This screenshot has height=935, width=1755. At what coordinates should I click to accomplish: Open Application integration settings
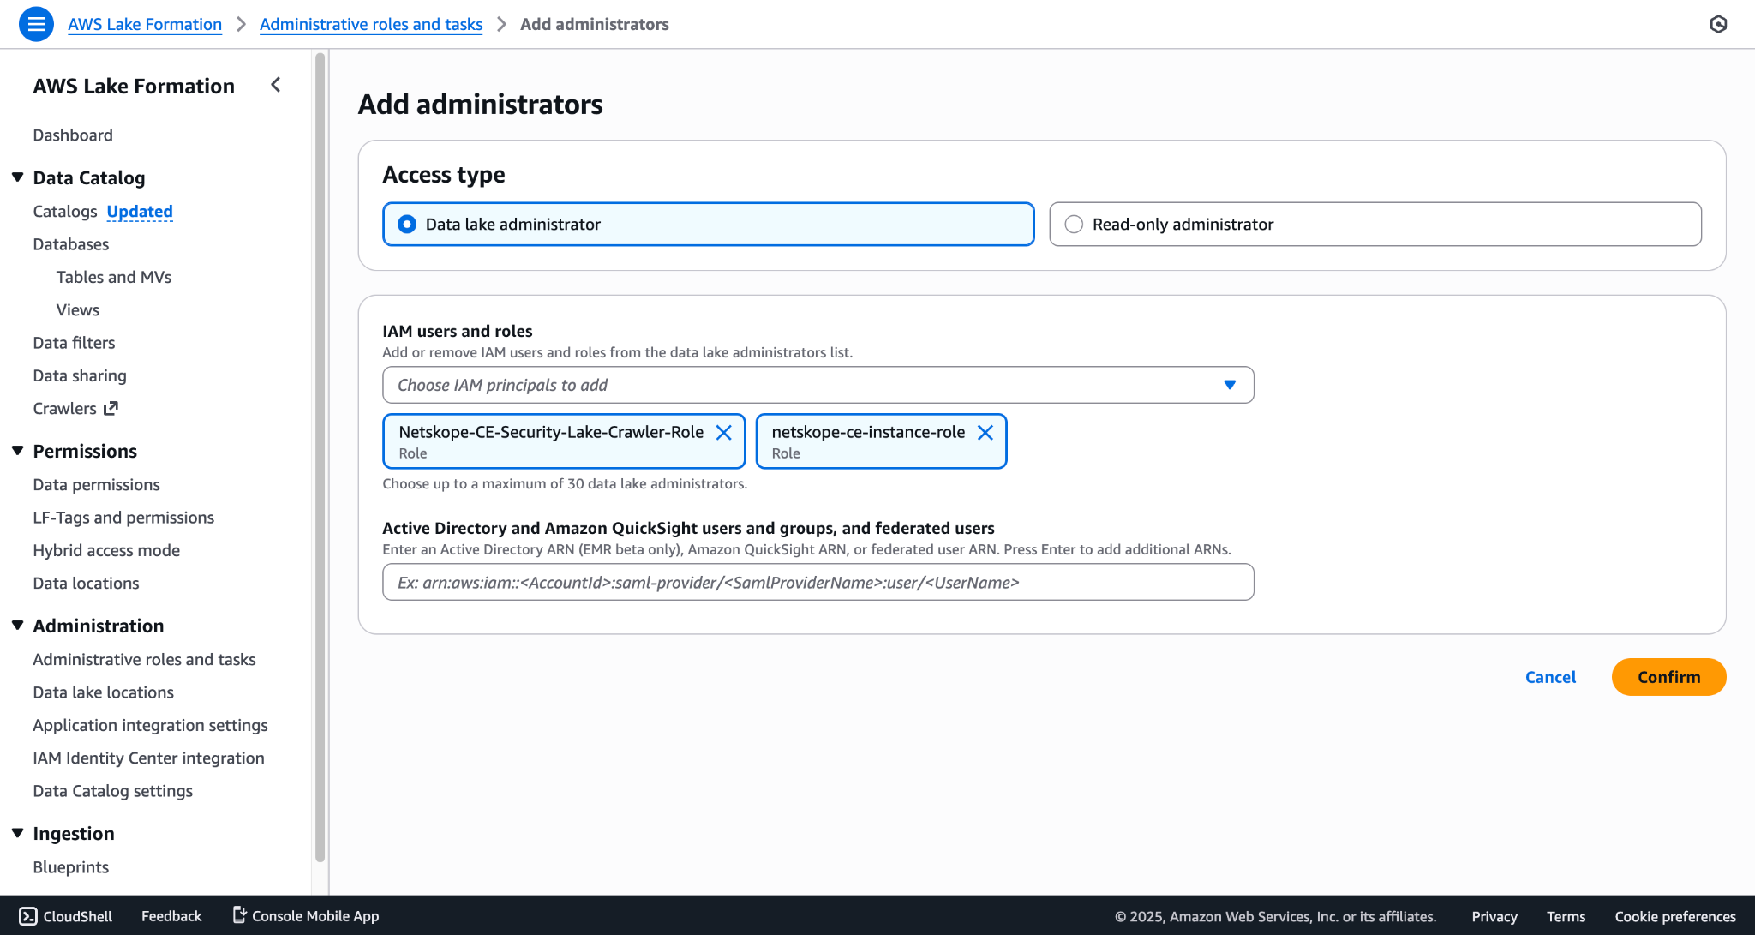click(150, 726)
